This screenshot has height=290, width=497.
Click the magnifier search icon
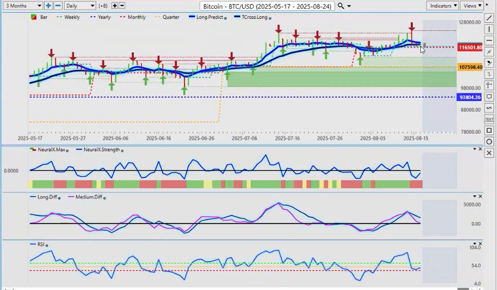click(341, 6)
